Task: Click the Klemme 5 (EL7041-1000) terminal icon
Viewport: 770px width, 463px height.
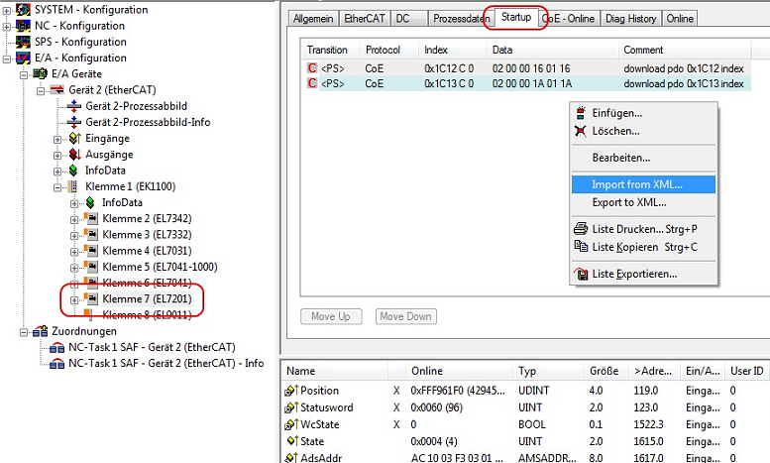Action: point(90,267)
